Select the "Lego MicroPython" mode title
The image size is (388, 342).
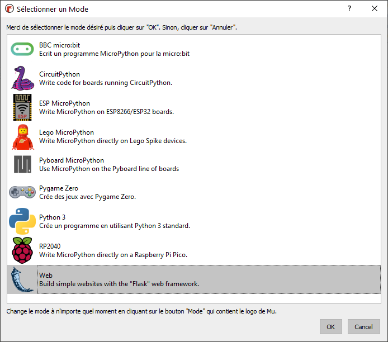67,132
